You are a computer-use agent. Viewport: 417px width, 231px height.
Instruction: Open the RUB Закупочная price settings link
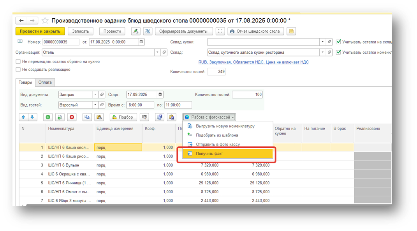253,62
